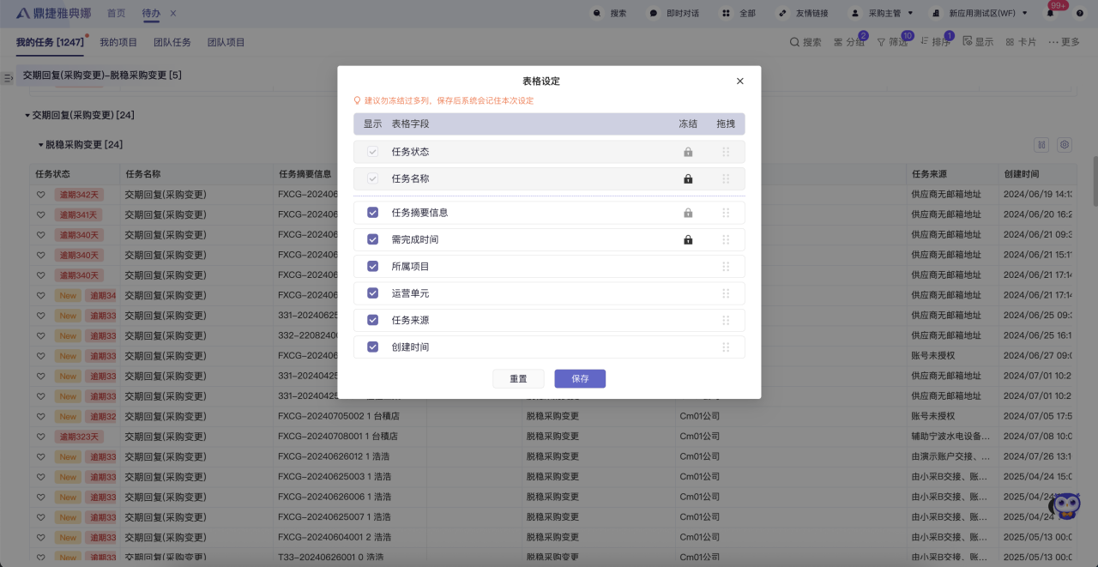Click the 保存 button

click(580, 379)
